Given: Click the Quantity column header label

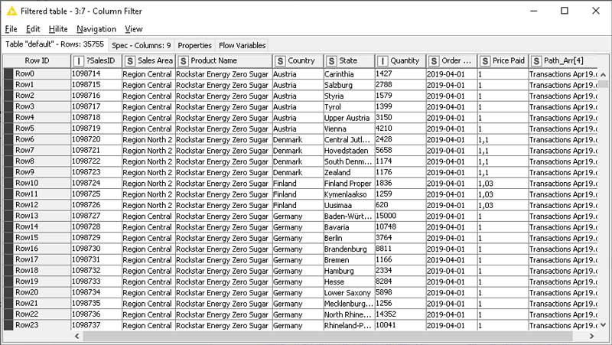Looking at the screenshot, I should pos(405,61).
